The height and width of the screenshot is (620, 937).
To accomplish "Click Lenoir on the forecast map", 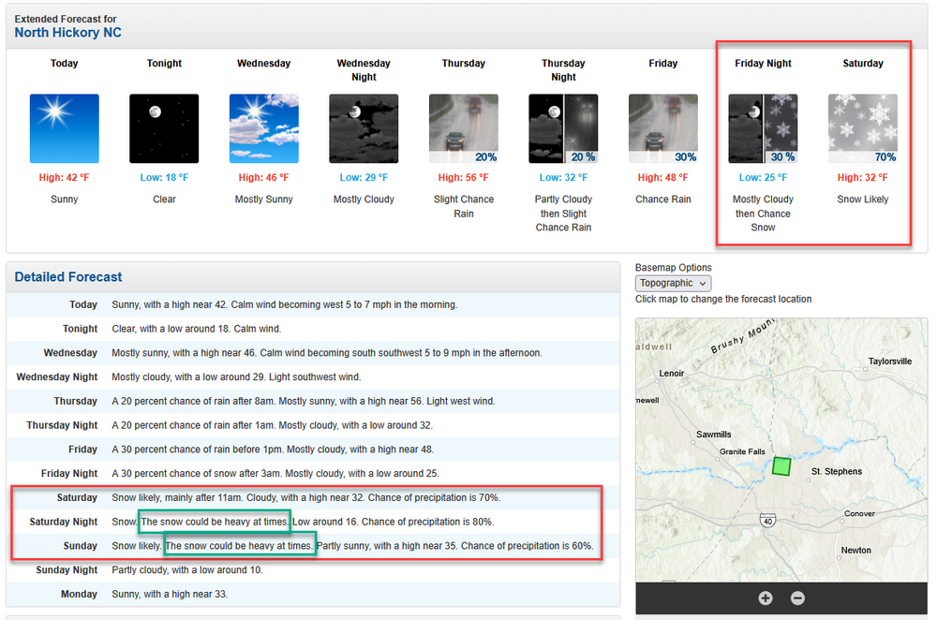I will pyautogui.click(x=672, y=373).
